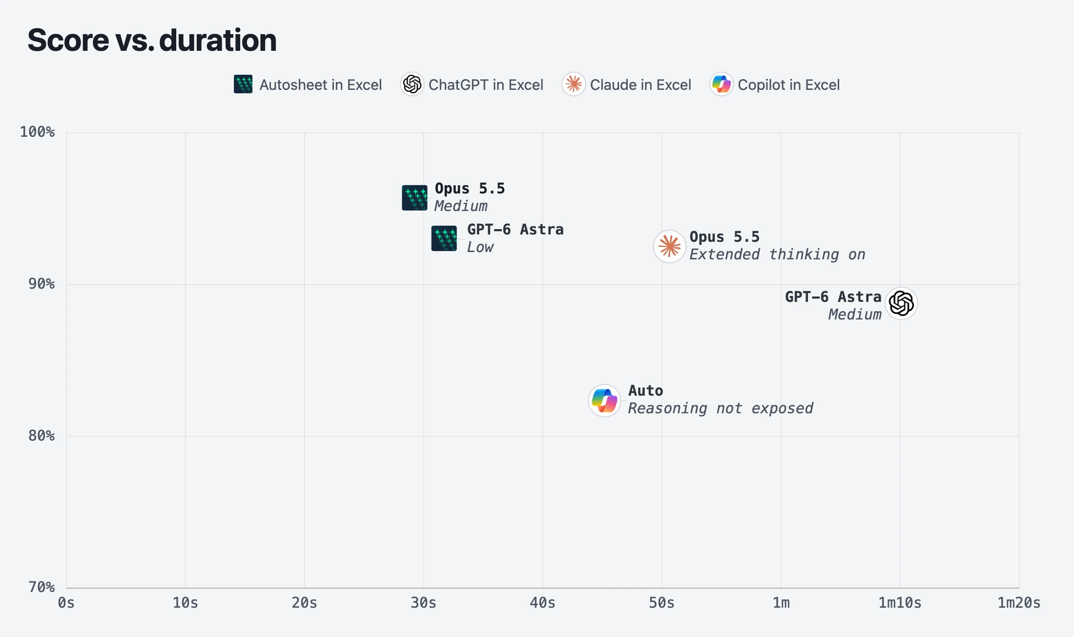Click the 20s x-axis tick label
This screenshot has width=1074, height=637.
tap(305, 603)
